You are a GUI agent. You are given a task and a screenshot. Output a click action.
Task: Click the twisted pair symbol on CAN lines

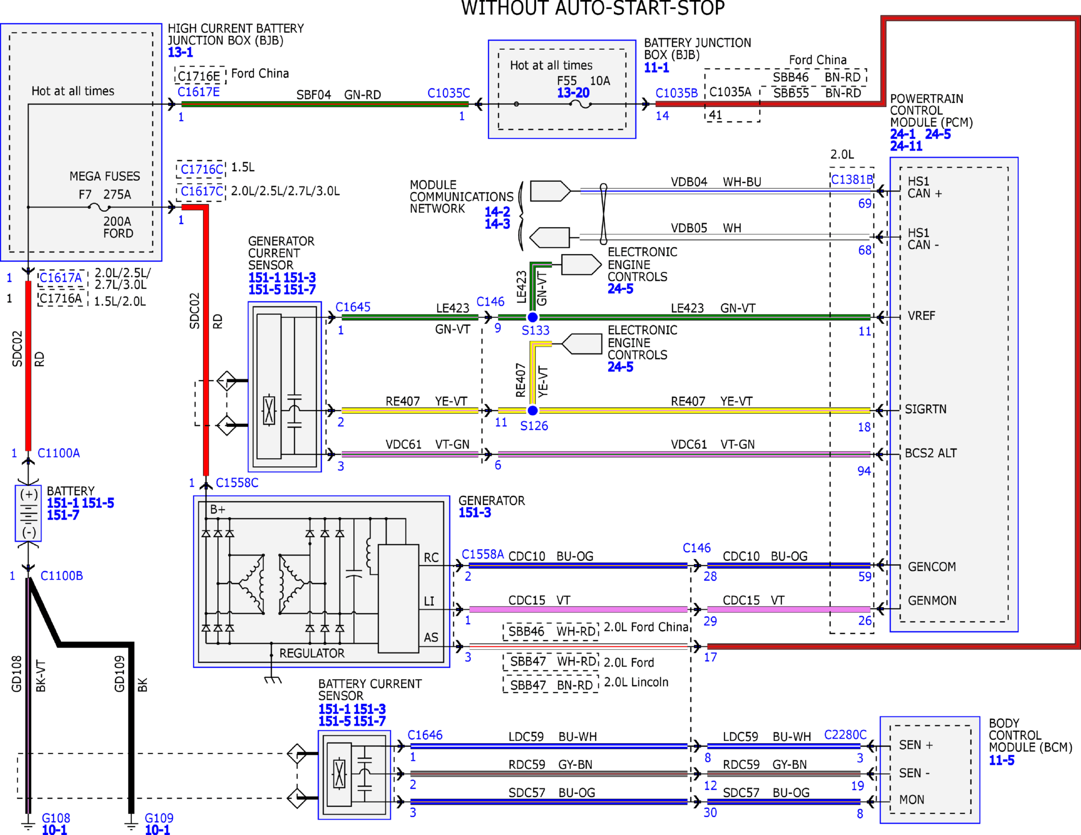point(603,214)
